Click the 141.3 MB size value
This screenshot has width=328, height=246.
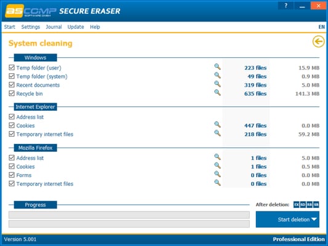coord(307,93)
